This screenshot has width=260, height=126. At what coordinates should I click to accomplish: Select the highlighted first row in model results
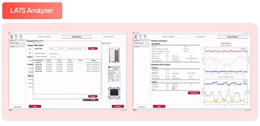click(x=67, y=63)
